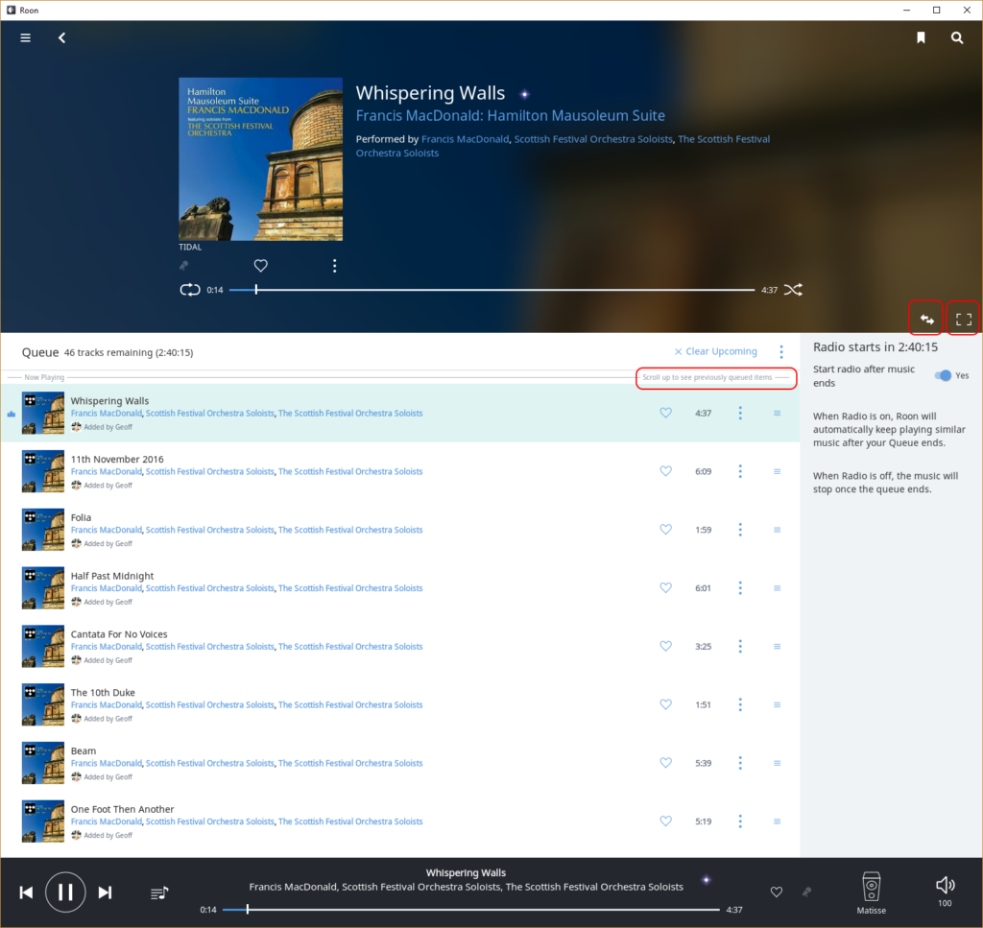Open options menu for Cantata For No Voices
983x928 pixels.
tap(740, 646)
